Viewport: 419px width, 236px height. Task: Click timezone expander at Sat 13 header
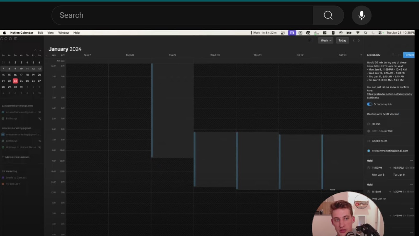coord(361,55)
